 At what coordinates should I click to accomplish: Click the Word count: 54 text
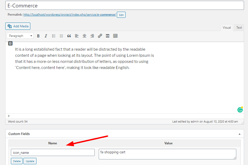click(18, 121)
